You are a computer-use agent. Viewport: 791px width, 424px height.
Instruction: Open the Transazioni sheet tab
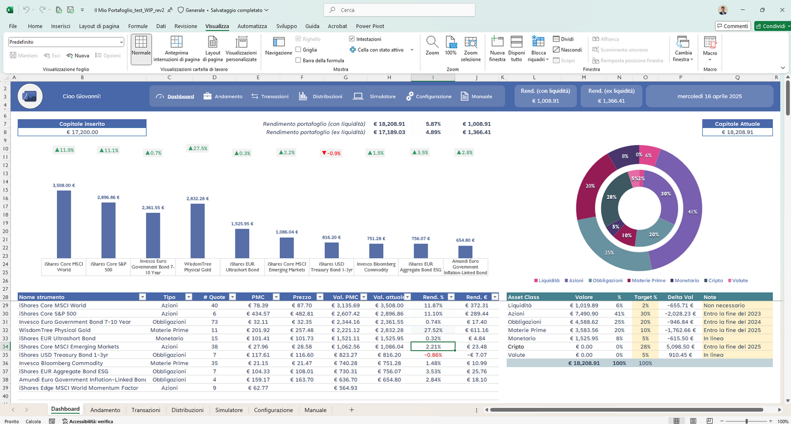coord(146,410)
